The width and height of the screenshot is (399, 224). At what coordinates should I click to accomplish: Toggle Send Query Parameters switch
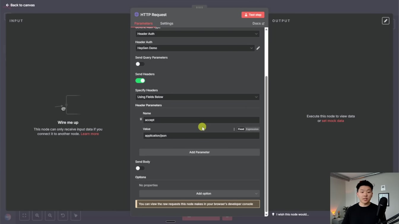pyautogui.click(x=140, y=64)
